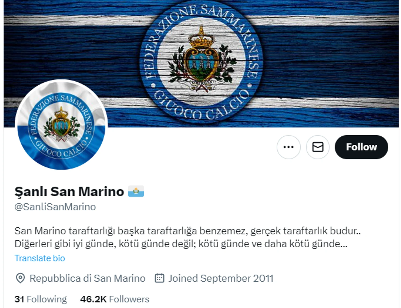This screenshot has width=401, height=308.
Task: Click the Şanlı San Marino display name
Action: pos(69,191)
